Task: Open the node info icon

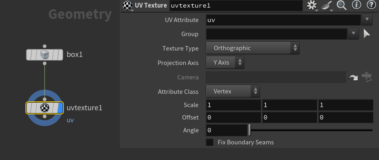Action: point(356,5)
